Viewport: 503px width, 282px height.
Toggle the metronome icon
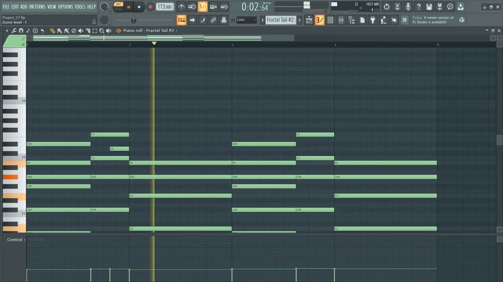tap(181, 7)
